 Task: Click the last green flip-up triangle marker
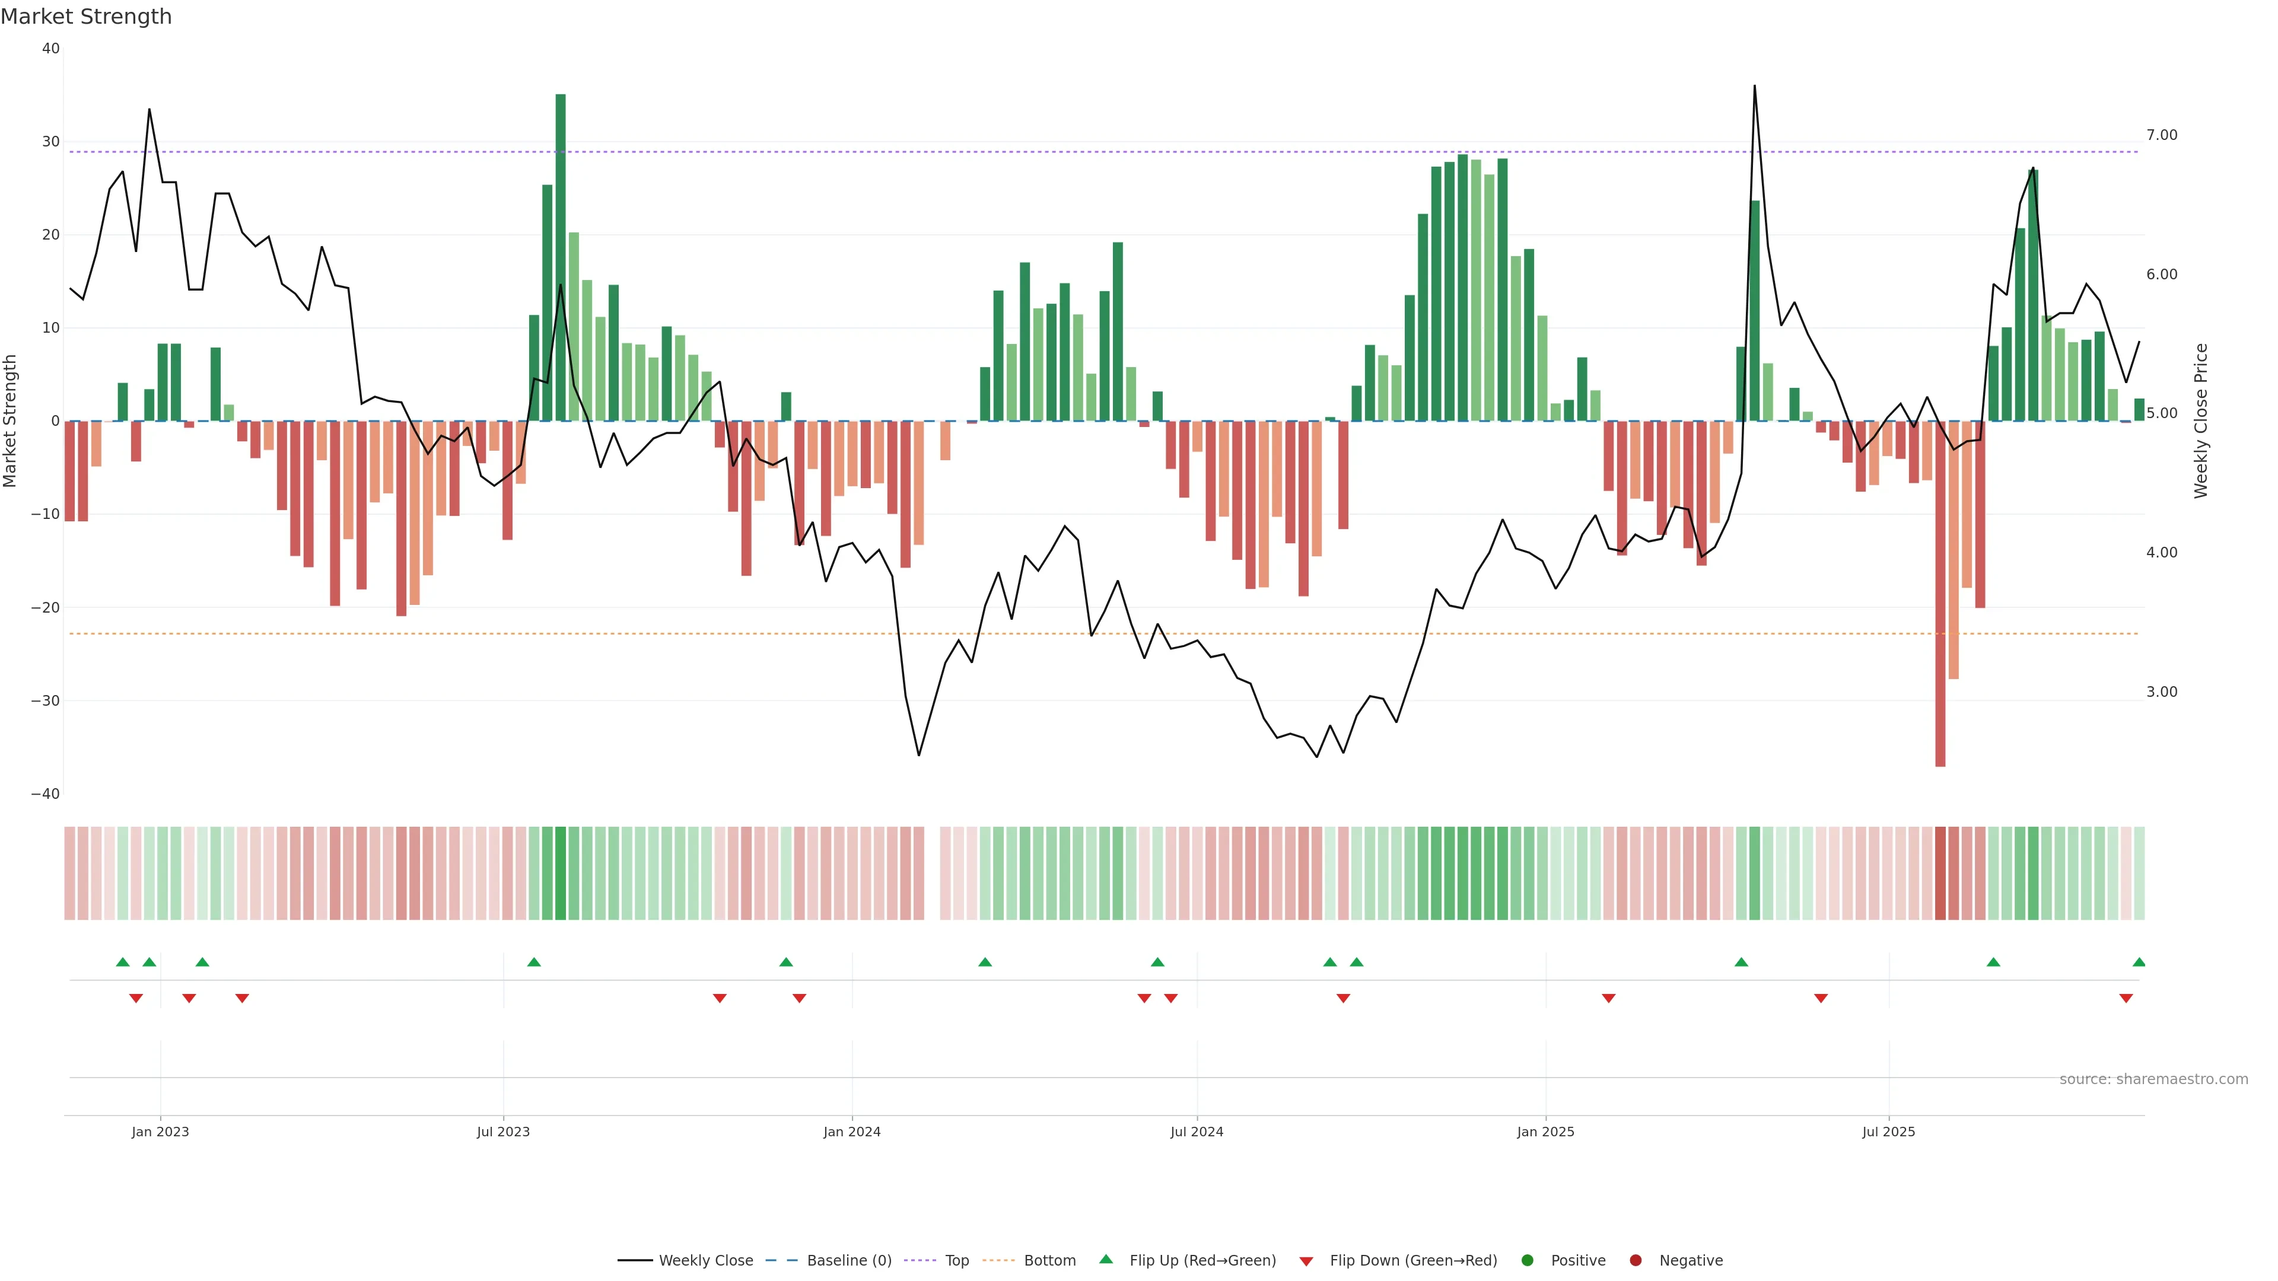coord(2138,962)
